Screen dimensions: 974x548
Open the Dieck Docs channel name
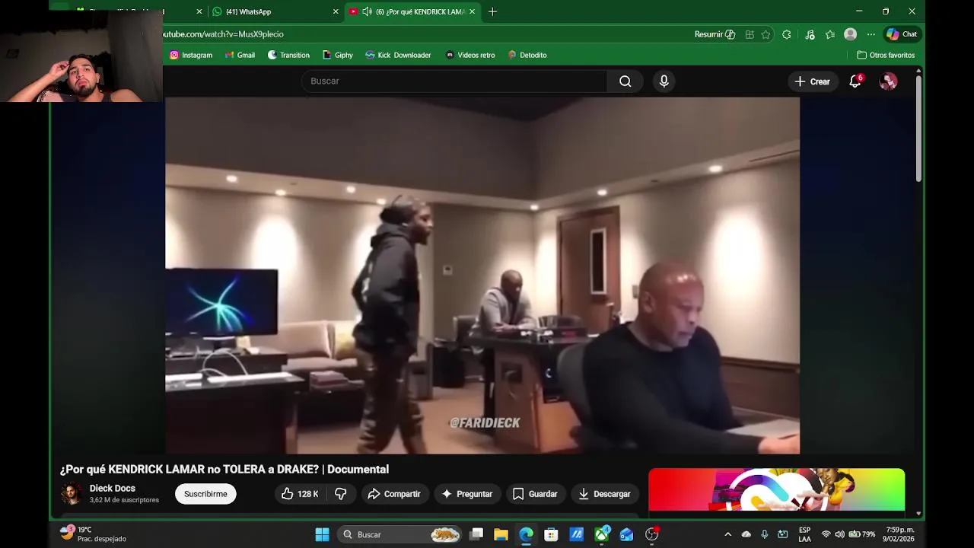(113, 489)
